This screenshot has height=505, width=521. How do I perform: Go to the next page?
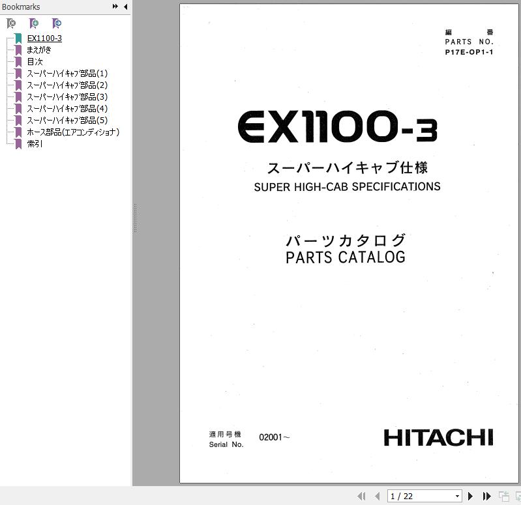tap(470, 496)
